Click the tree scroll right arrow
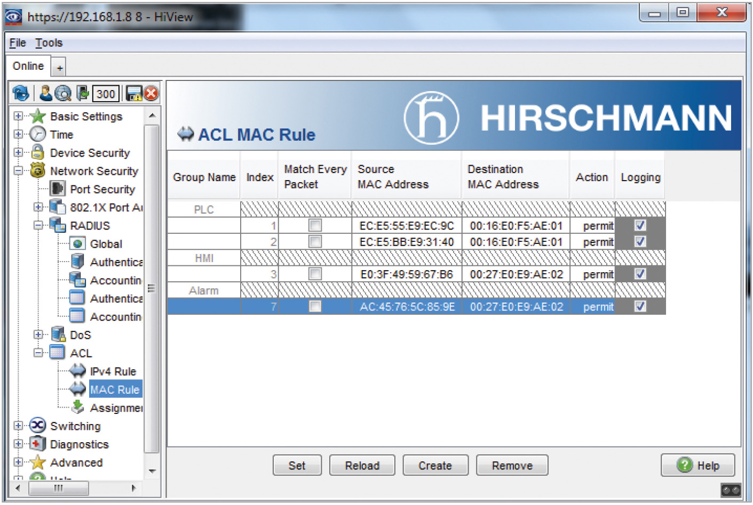 134,488
